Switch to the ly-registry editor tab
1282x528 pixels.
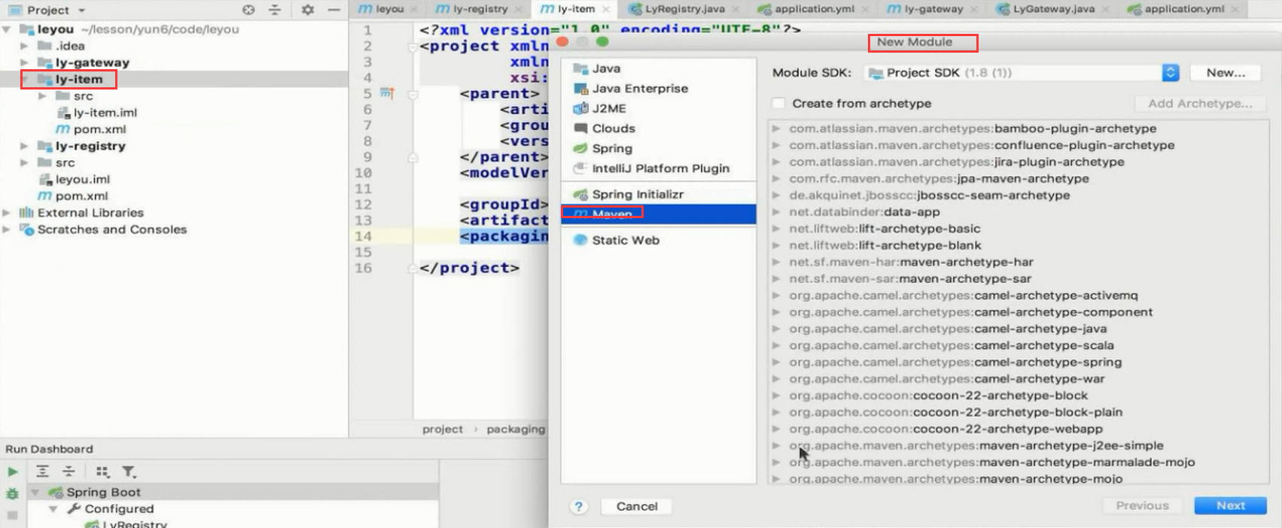pyautogui.click(x=480, y=9)
